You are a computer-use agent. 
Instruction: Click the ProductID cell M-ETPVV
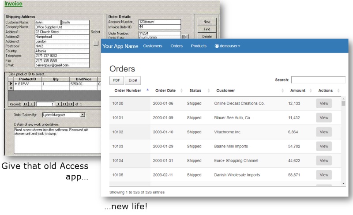[28, 84]
